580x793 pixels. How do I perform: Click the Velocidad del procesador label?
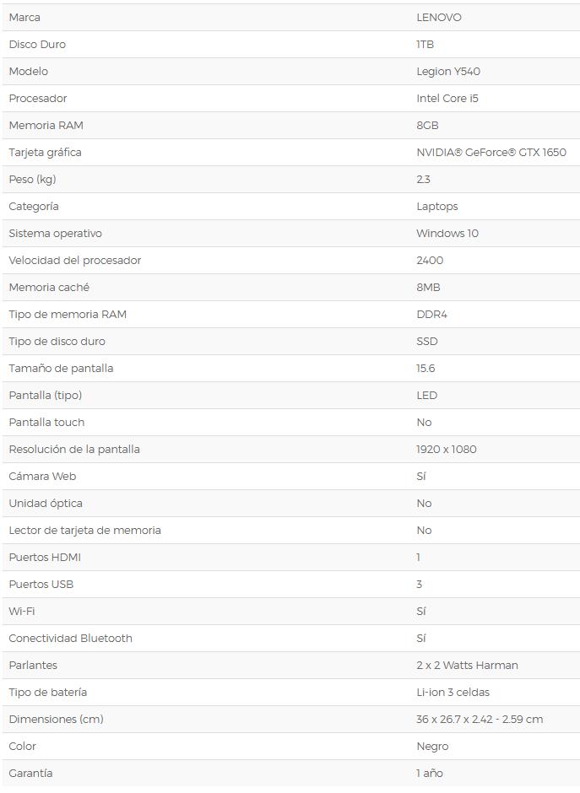click(x=75, y=261)
